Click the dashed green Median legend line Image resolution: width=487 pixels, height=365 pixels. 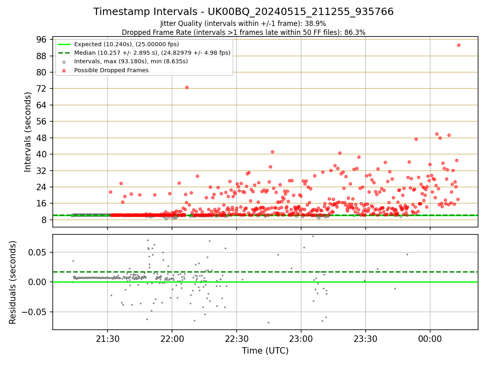click(x=65, y=53)
